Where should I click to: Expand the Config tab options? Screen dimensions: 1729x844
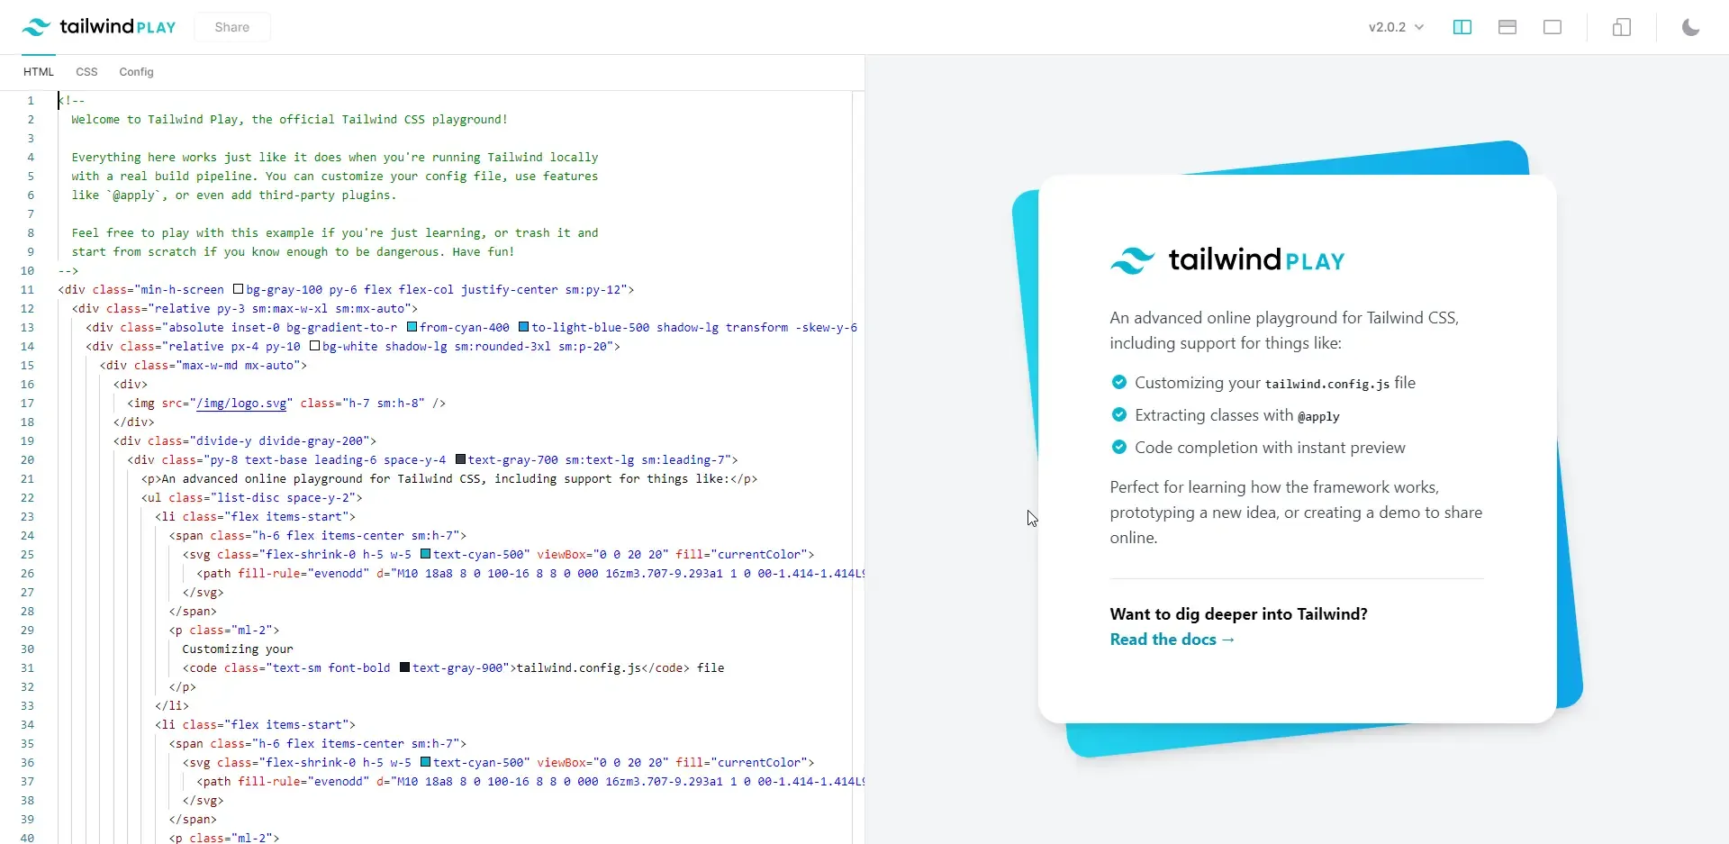136,72
